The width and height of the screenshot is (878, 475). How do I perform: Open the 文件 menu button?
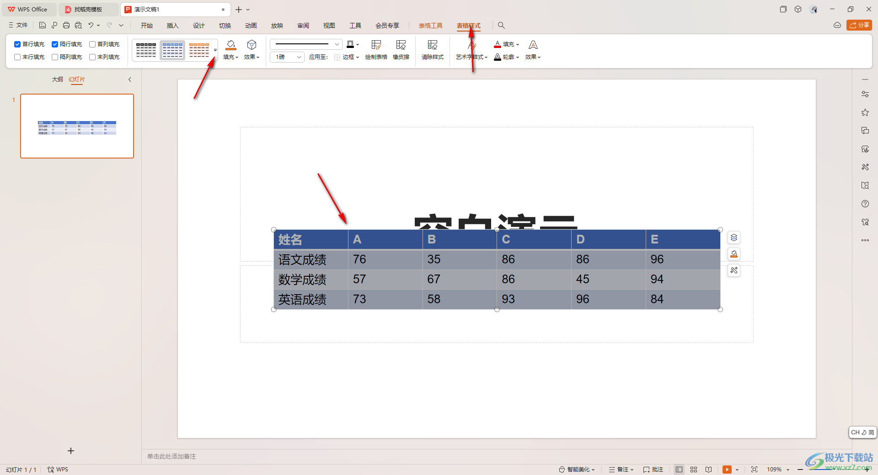(x=18, y=25)
